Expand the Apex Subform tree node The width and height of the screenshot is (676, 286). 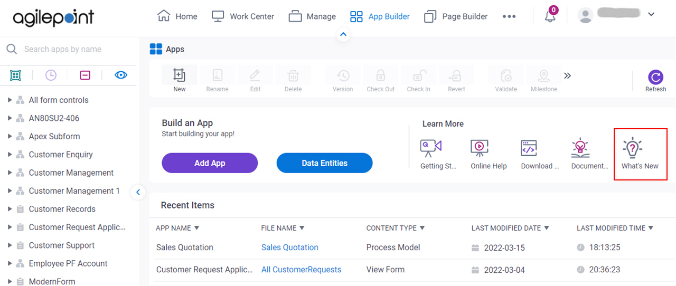click(x=10, y=136)
